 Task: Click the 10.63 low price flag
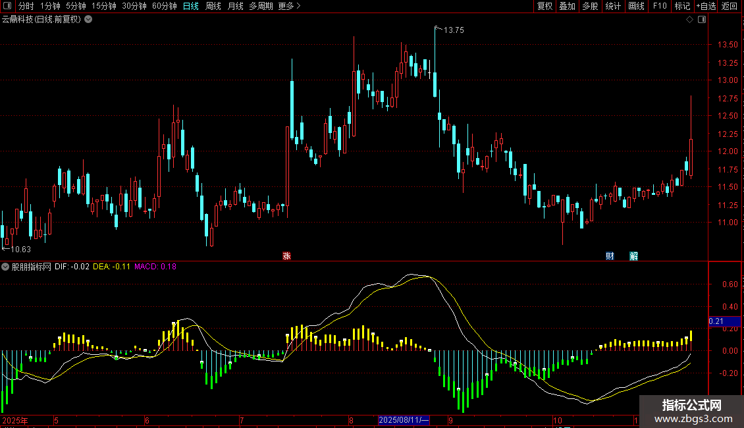(20, 249)
